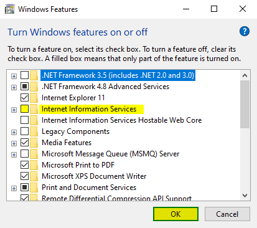This screenshot has height=228, width=257.
Task: Expand the Legacy Components node
Action: click(x=14, y=132)
